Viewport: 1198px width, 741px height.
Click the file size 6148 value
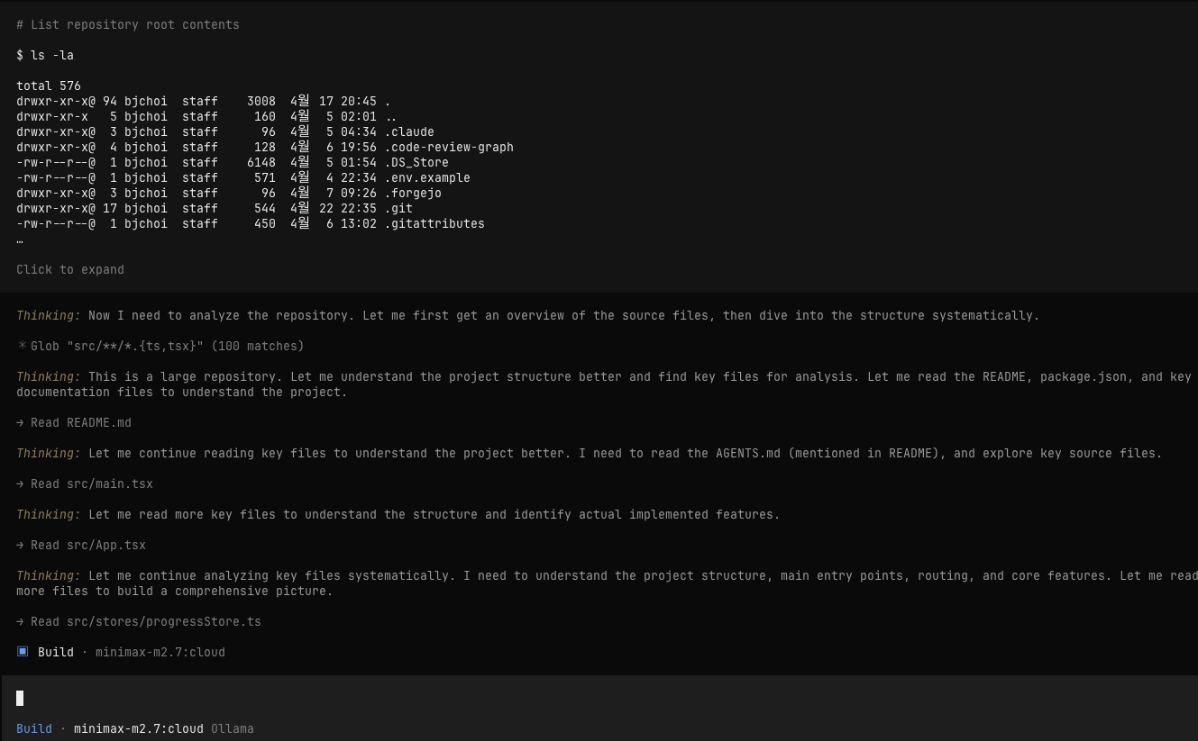pos(261,162)
